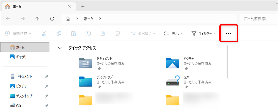Refresh the current folder view
278x111 pixels.
[52, 19]
